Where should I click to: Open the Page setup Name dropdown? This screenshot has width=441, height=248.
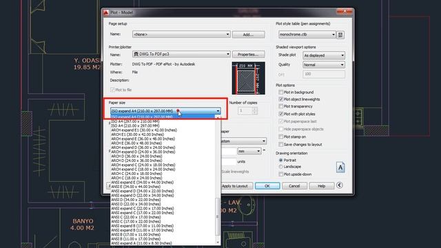[181, 34]
